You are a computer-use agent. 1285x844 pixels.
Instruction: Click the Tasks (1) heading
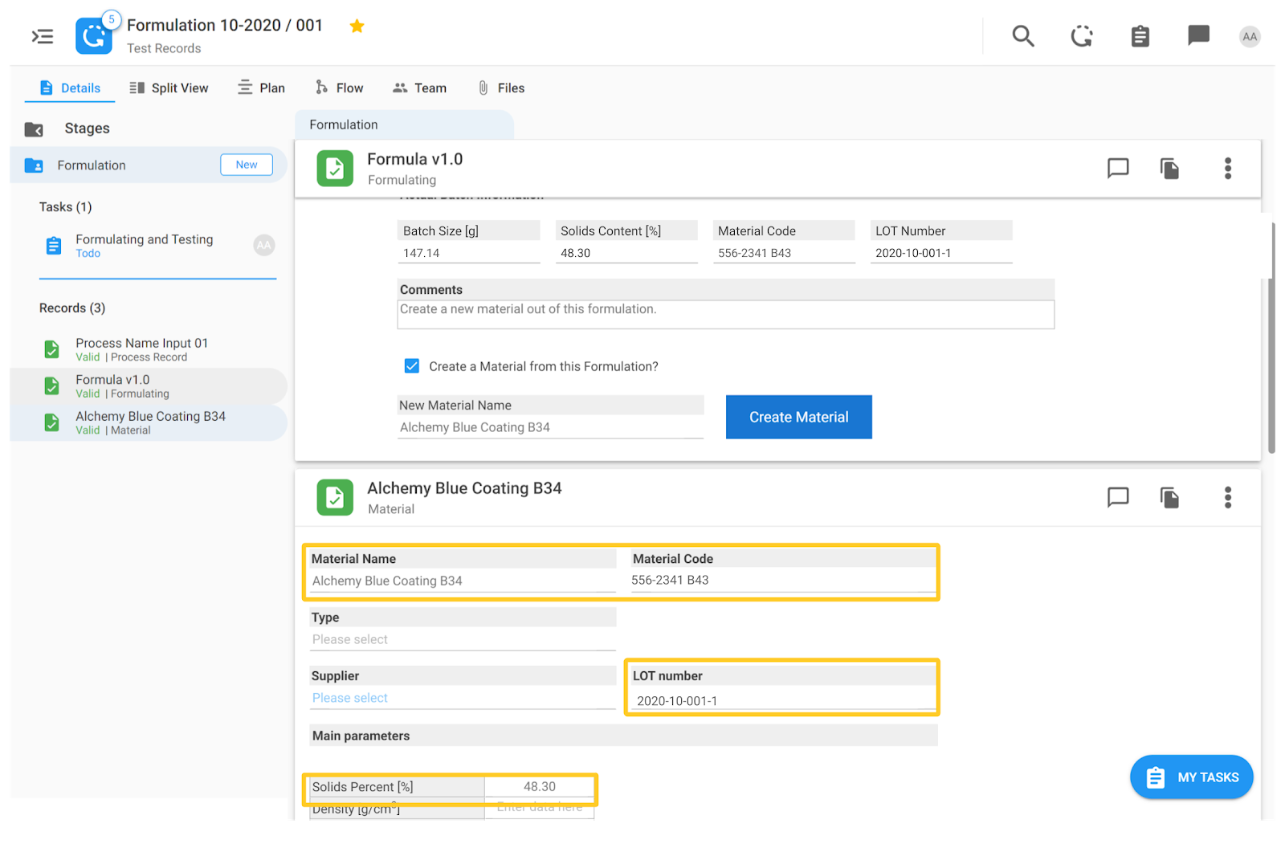coord(66,207)
